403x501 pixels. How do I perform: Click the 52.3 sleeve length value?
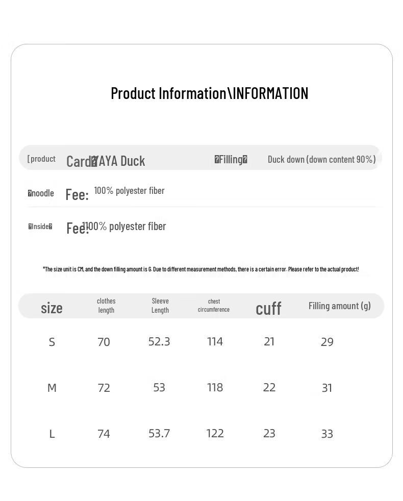tap(159, 342)
